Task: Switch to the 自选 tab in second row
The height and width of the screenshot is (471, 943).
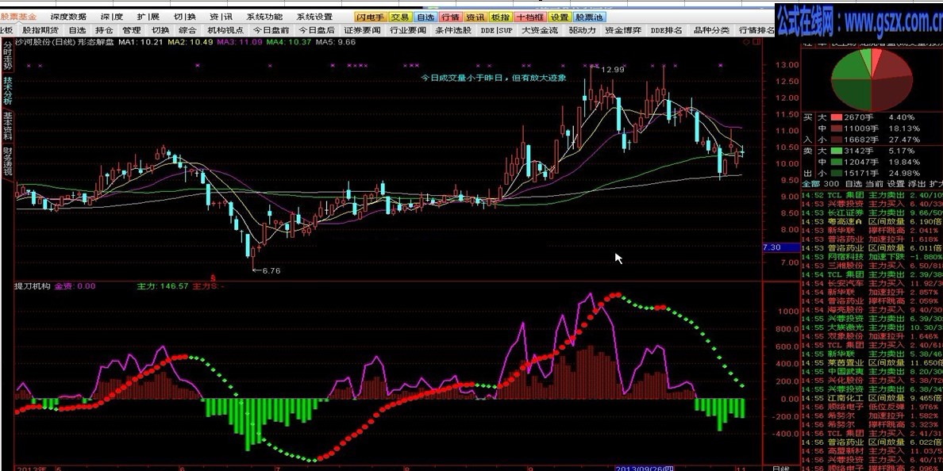Action: (77, 30)
